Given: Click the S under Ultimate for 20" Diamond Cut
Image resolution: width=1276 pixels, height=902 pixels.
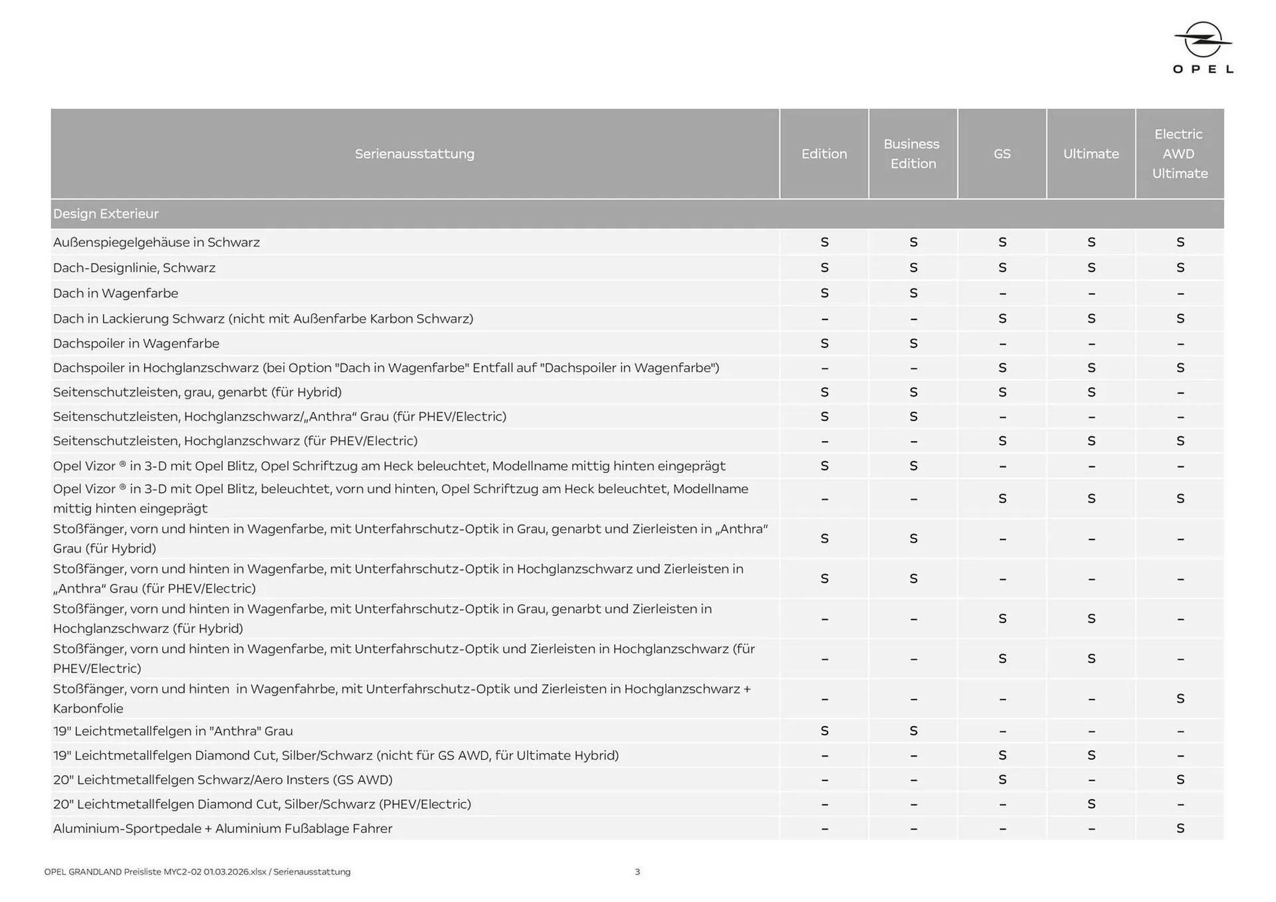Looking at the screenshot, I should pyautogui.click(x=1091, y=804).
